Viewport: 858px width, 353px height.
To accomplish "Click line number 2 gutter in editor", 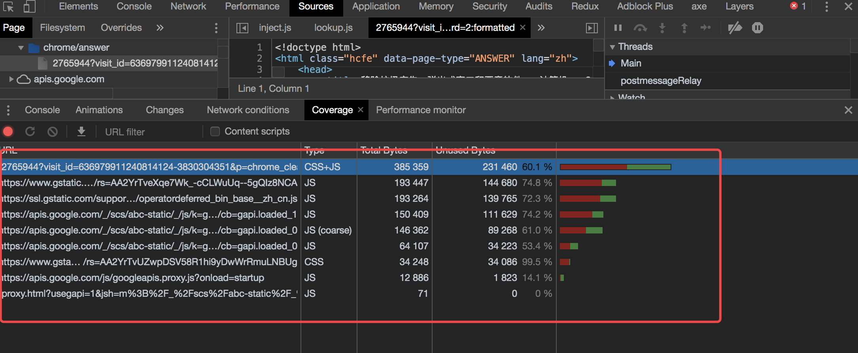I will coord(259,59).
